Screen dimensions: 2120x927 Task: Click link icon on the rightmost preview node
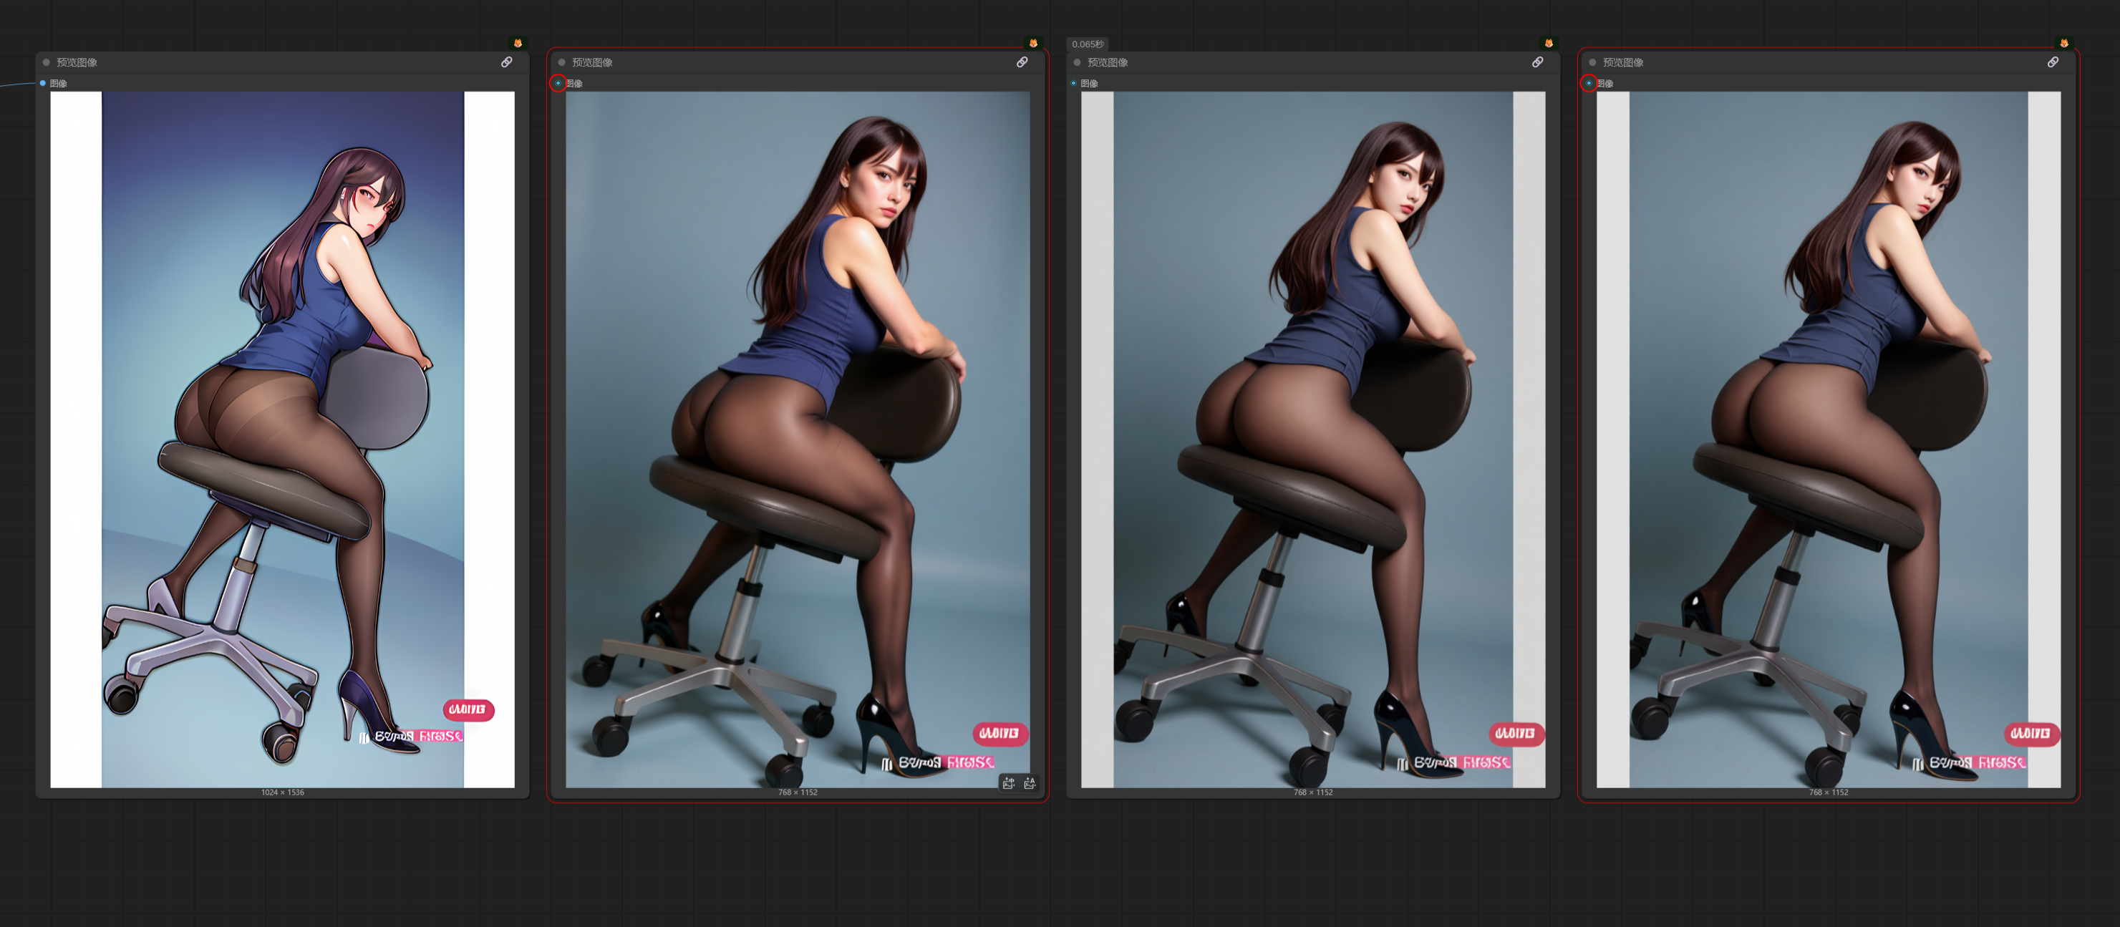[2053, 62]
